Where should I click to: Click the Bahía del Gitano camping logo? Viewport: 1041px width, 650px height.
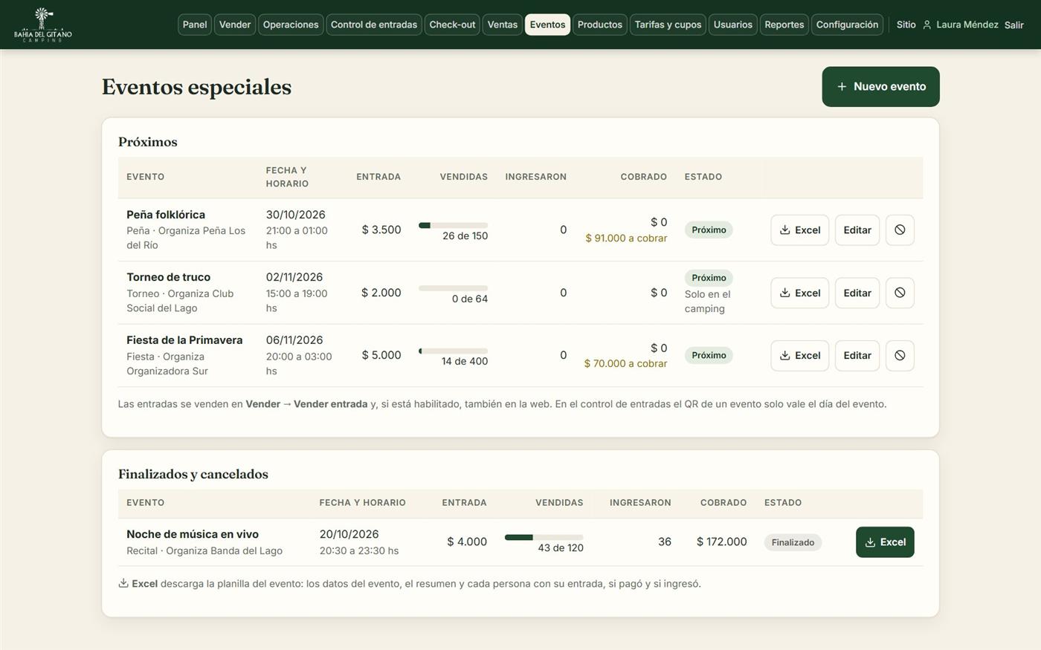43,25
